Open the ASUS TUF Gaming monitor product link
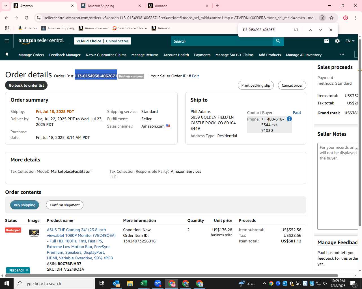The height and width of the screenshot is (289, 362). tap(81, 244)
